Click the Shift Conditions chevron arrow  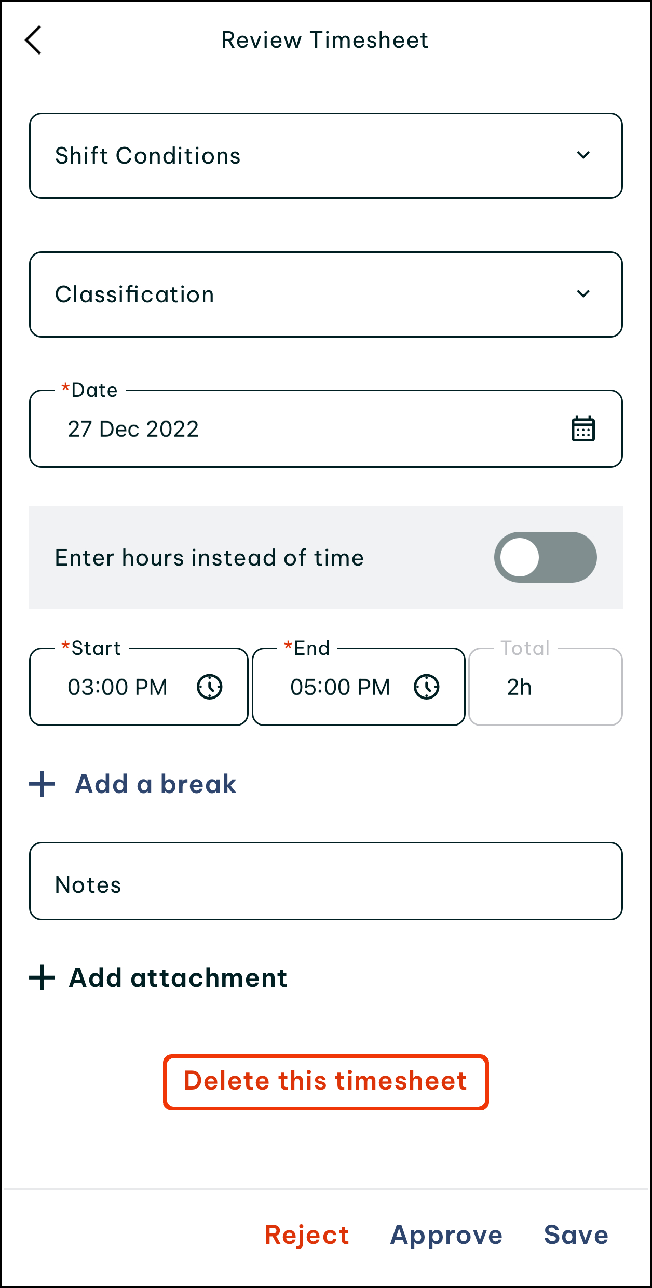(x=583, y=155)
